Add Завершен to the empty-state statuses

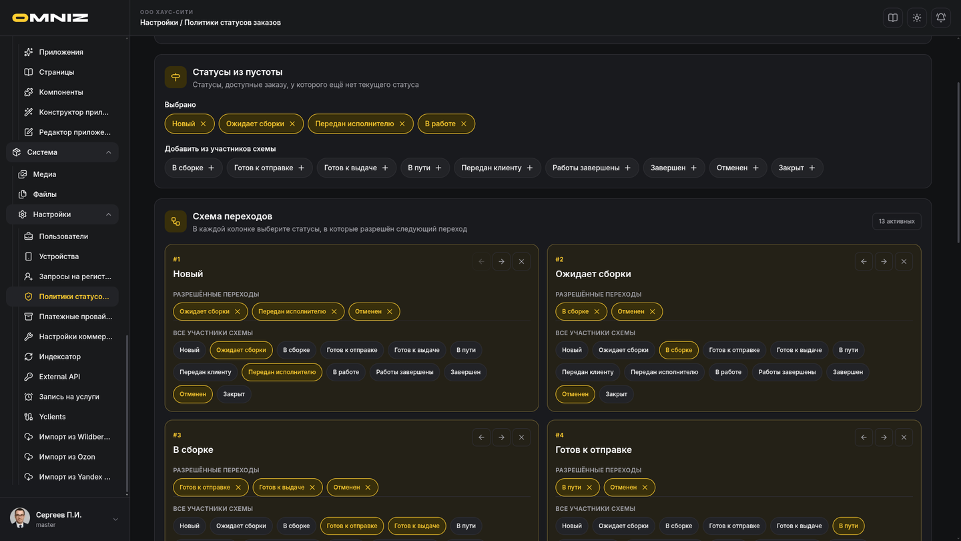[x=674, y=168]
